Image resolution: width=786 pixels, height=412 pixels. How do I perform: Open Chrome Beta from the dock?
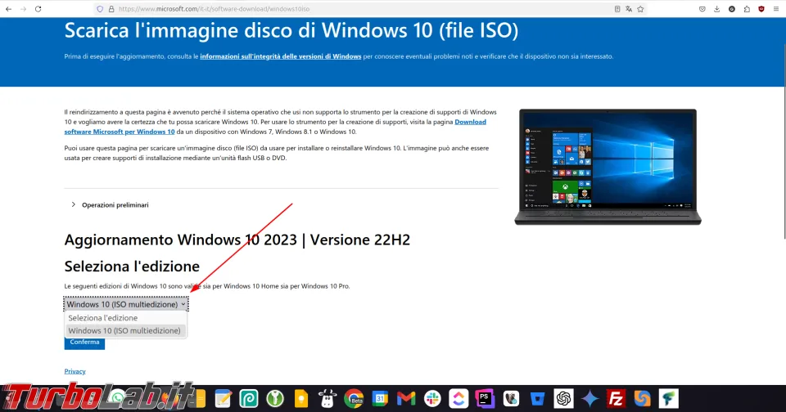pyautogui.click(x=354, y=398)
